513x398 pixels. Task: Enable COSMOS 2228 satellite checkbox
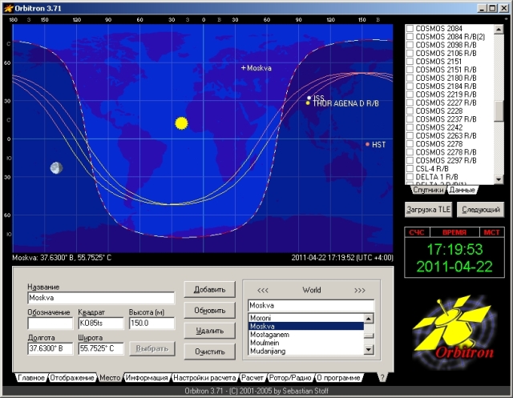pos(410,111)
